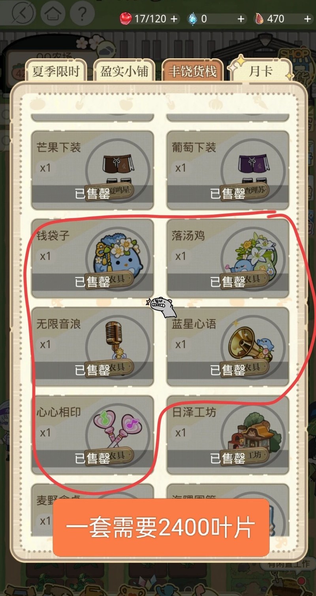Add leaves with plus next to 470
This screenshot has width=316, height=596.
(308, 19)
